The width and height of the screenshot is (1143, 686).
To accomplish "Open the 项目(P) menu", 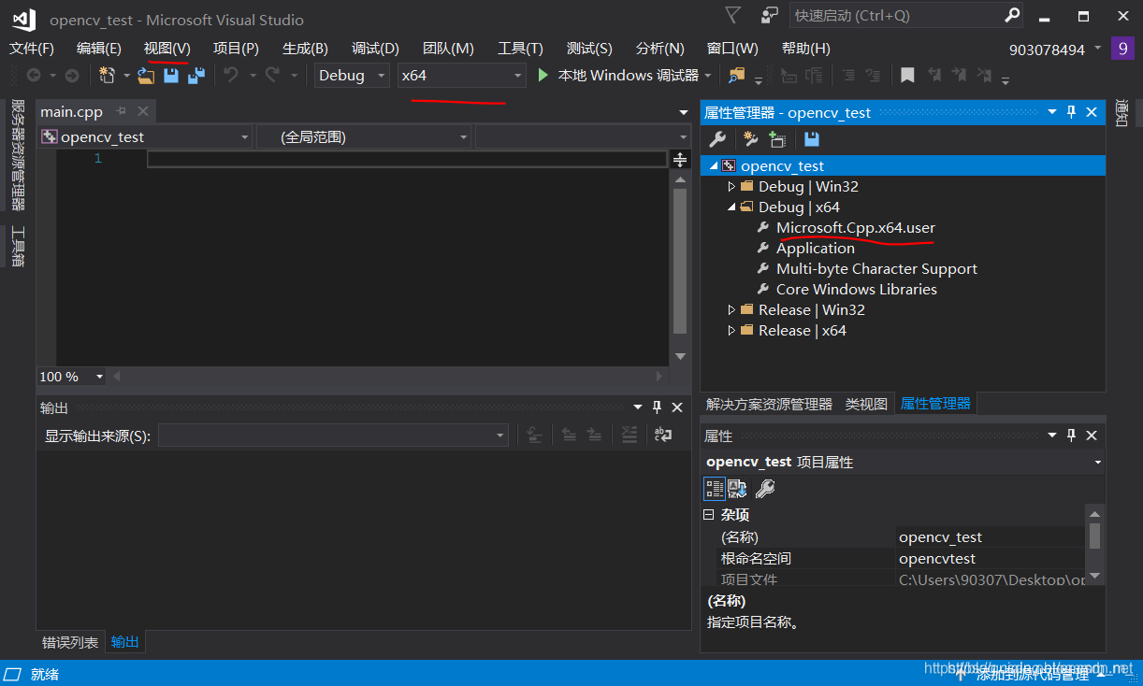I will click(x=236, y=49).
